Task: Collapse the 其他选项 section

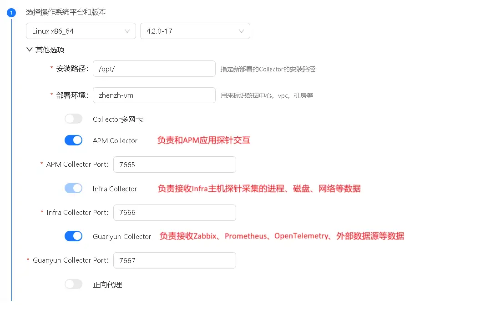Action: 45,50
